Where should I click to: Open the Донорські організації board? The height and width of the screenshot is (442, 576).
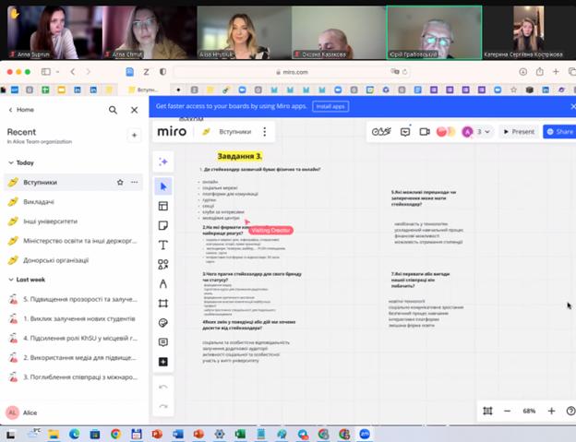click(73, 260)
